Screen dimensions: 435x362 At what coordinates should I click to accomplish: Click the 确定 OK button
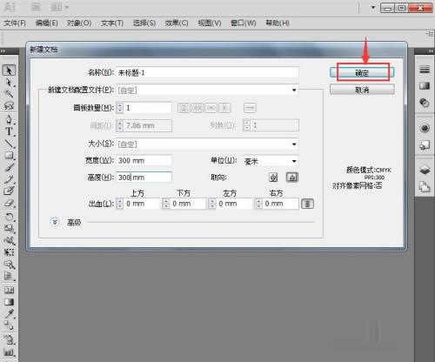pyautogui.click(x=362, y=73)
